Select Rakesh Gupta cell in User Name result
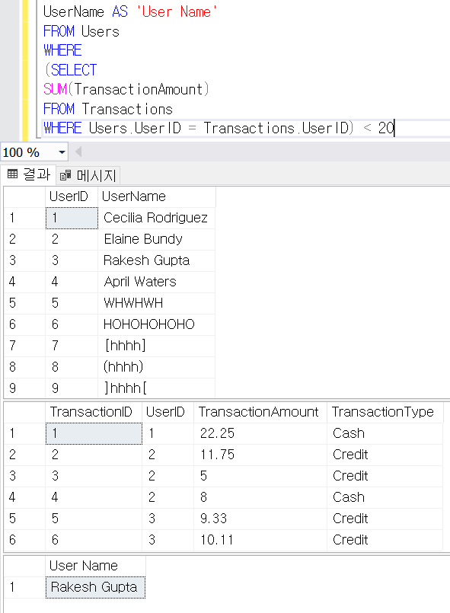The image size is (450, 613). [95, 587]
